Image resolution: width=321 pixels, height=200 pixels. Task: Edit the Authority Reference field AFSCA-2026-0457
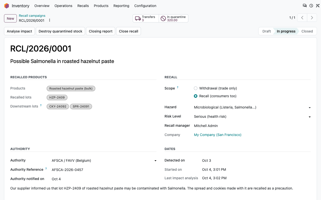(104, 170)
